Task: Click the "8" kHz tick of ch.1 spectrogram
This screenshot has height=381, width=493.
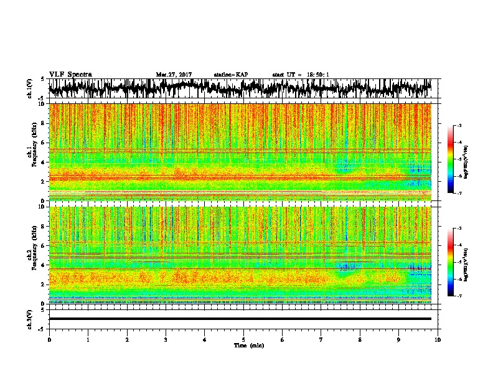Action: (x=44, y=123)
